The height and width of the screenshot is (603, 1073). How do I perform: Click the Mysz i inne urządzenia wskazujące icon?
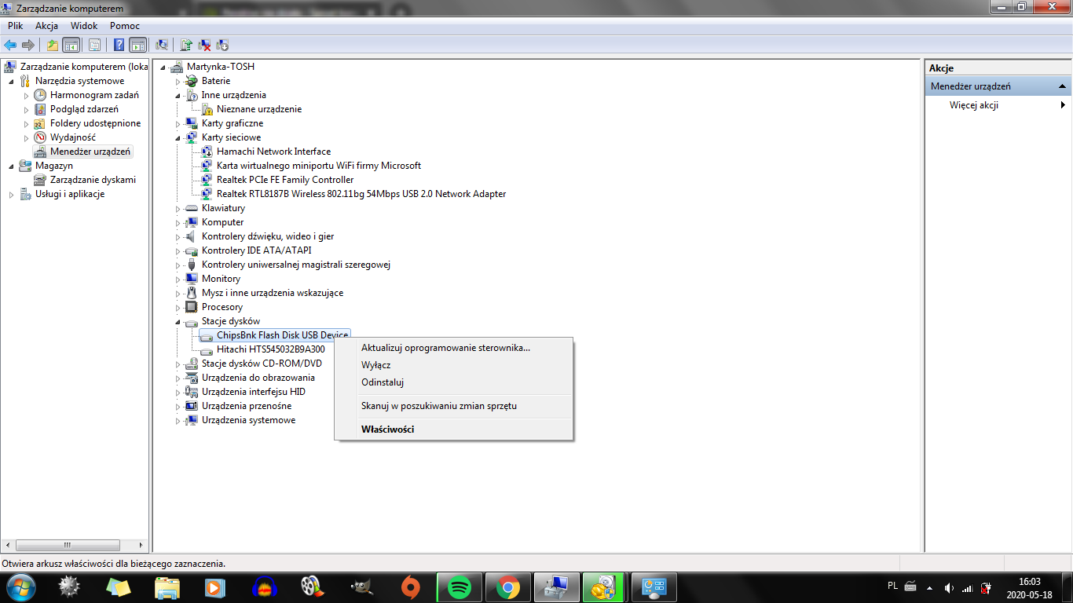191,293
